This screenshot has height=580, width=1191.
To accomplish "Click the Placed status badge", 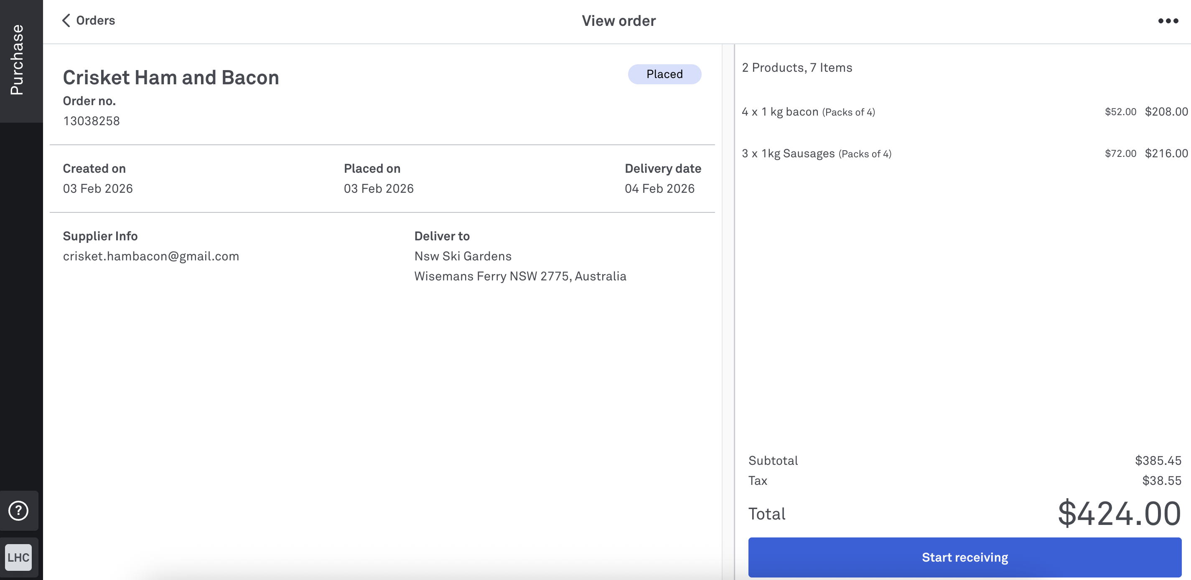I will [x=664, y=74].
